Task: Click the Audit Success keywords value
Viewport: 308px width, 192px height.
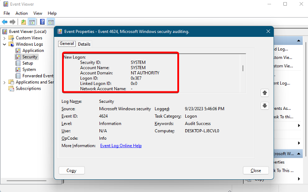Action: point(198,123)
